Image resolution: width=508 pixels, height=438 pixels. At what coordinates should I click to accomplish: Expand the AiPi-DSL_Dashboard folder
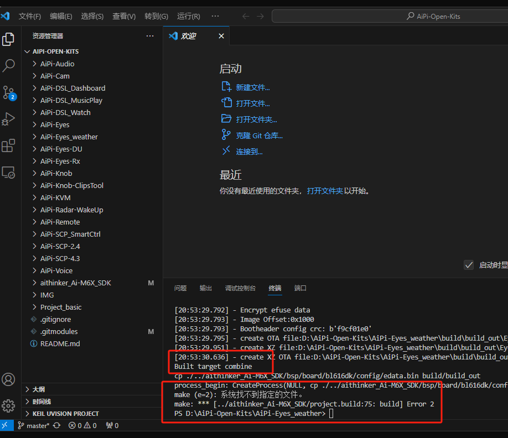(x=34, y=88)
